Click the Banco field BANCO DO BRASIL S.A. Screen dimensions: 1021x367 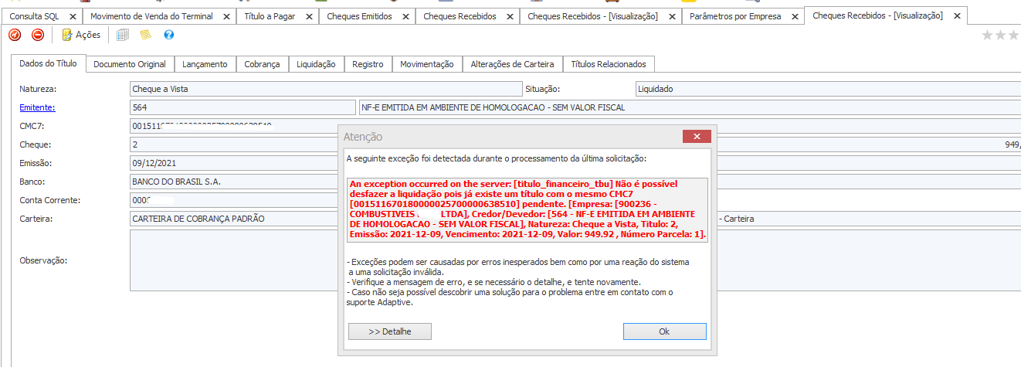pos(232,182)
